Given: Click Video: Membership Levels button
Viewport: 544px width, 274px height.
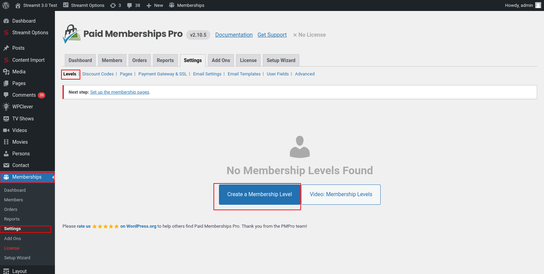Looking at the screenshot, I should [x=341, y=194].
